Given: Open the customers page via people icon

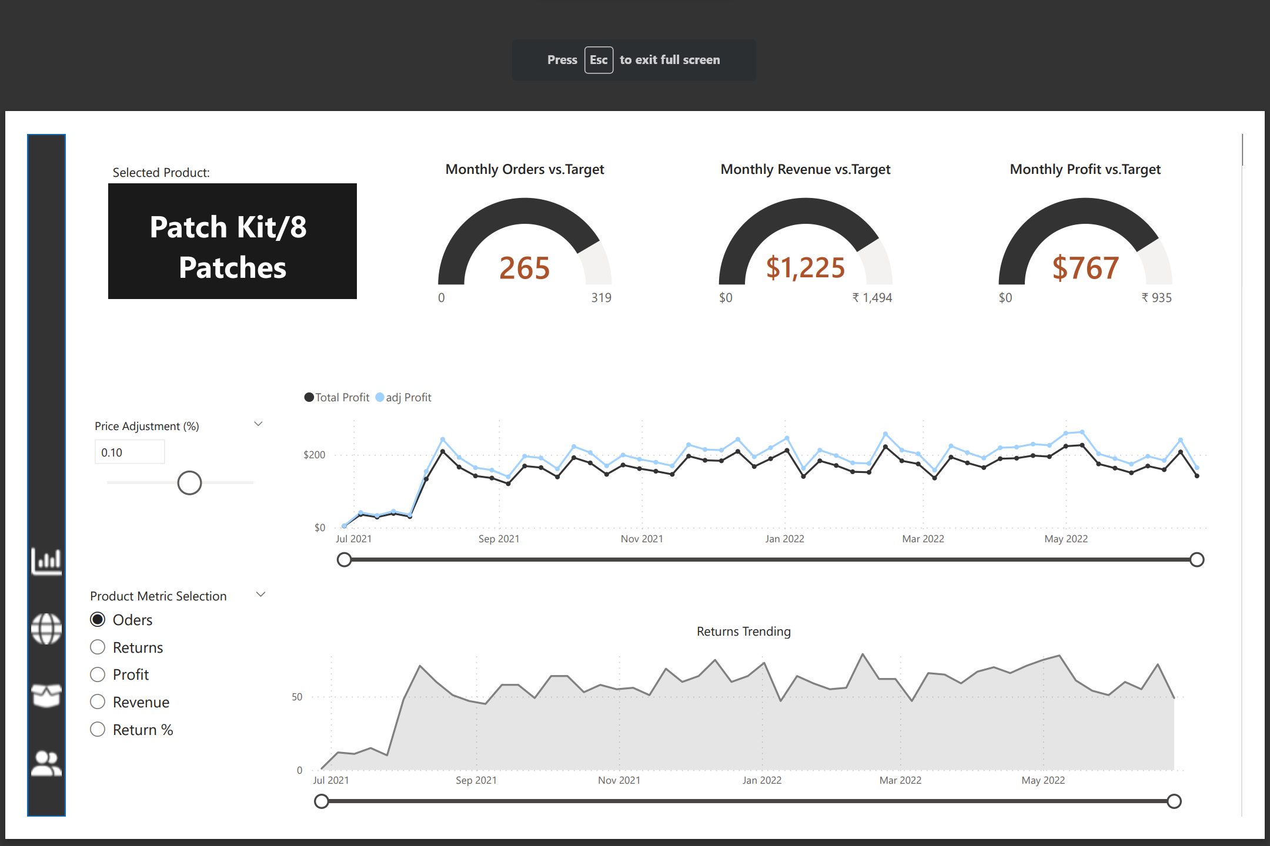Looking at the screenshot, I should click(x=46, y=762).
